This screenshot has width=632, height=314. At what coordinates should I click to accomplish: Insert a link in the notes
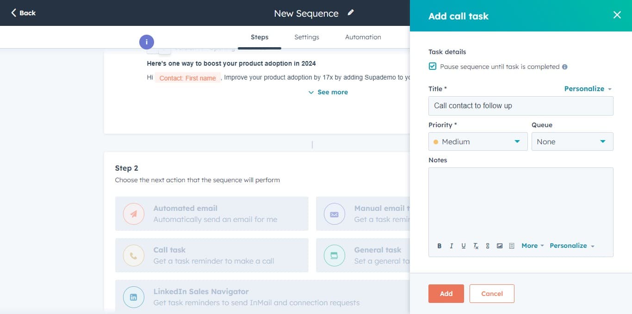(x=488, y=246)
